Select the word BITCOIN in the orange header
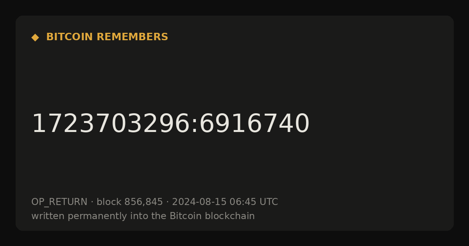 click(70, 37)
